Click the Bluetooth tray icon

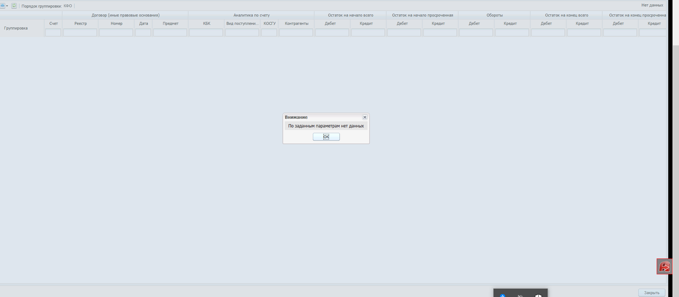pos(503,296)
